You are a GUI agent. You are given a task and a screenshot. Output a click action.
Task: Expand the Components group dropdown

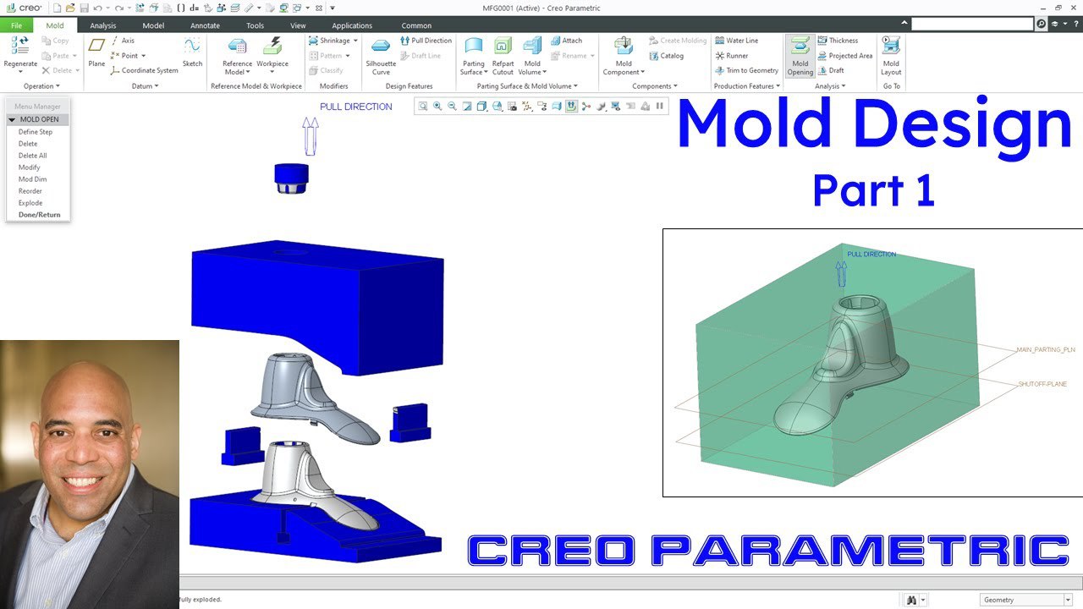(x=655, y=86)
